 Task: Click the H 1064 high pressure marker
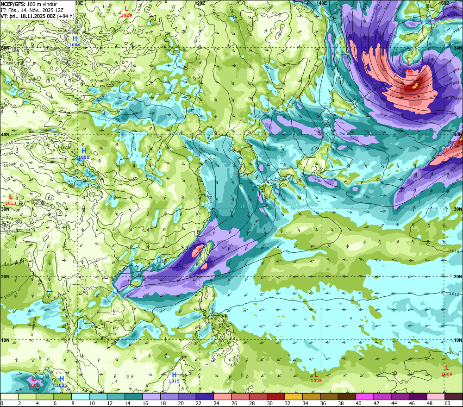tap(75, 41)
